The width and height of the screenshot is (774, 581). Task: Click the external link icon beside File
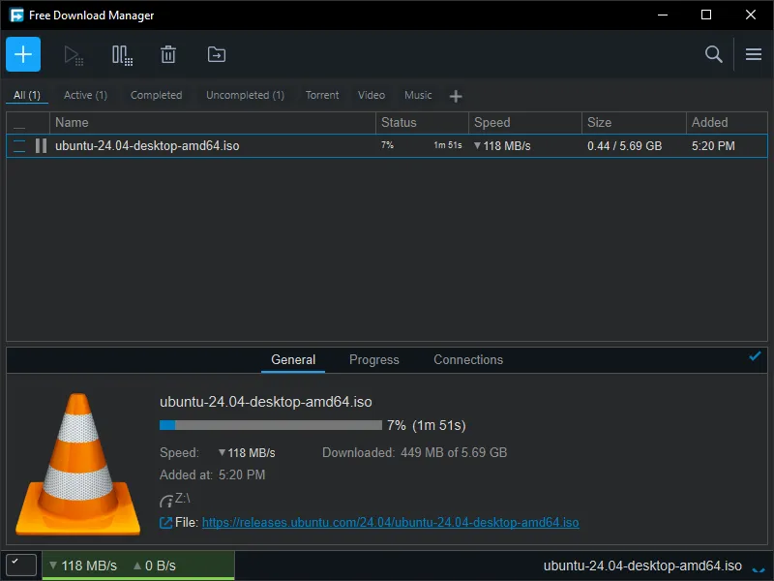pos(165,523)
